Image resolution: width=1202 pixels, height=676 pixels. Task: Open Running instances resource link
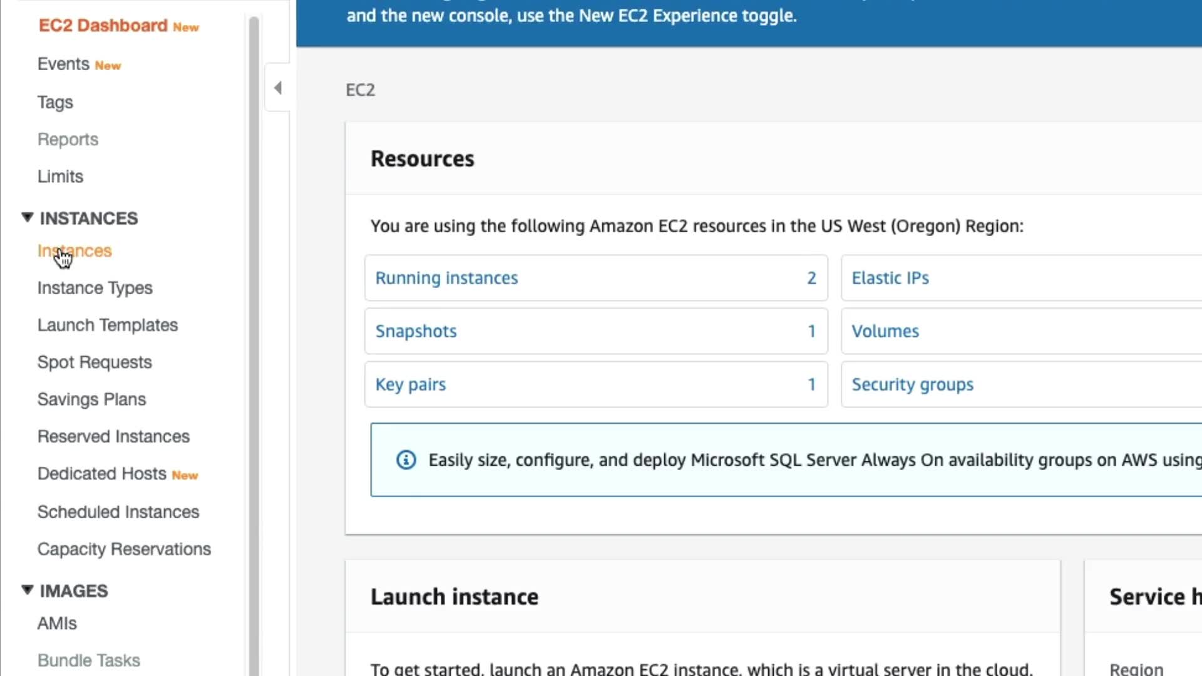pyautogui.click(x=446, y=278)
